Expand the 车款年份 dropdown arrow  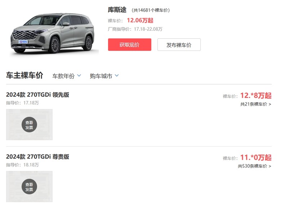(x=79, y=76)
